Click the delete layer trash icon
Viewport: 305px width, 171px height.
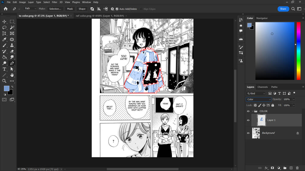pos(297,168)
